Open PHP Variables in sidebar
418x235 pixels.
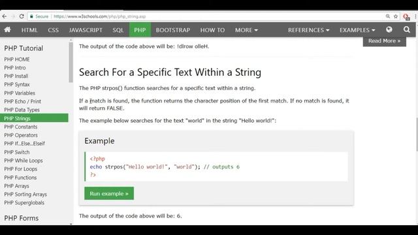pyautogui.click(x=20, y=93)
